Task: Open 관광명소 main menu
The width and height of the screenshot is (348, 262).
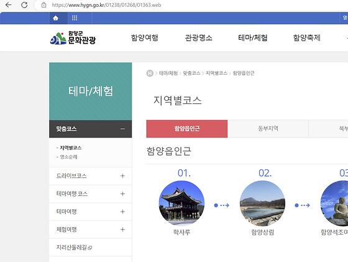Action: click(199, 37)
